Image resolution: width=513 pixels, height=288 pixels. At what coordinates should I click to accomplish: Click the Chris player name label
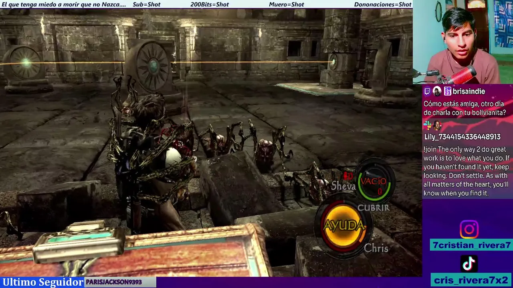pyautogui.click(x=376, y=248)
